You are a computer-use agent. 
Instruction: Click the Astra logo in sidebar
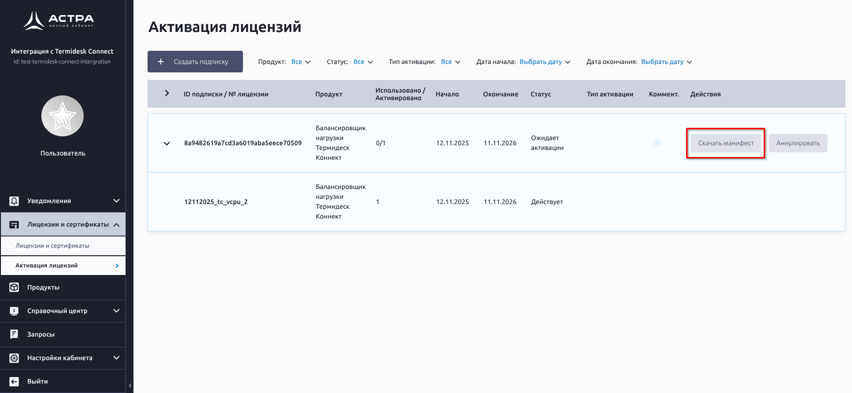tap(59, 21)
